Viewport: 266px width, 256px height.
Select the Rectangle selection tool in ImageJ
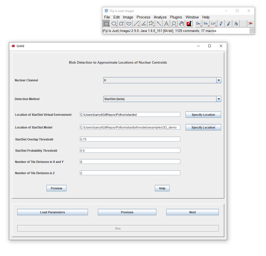(x=106, y=24)
